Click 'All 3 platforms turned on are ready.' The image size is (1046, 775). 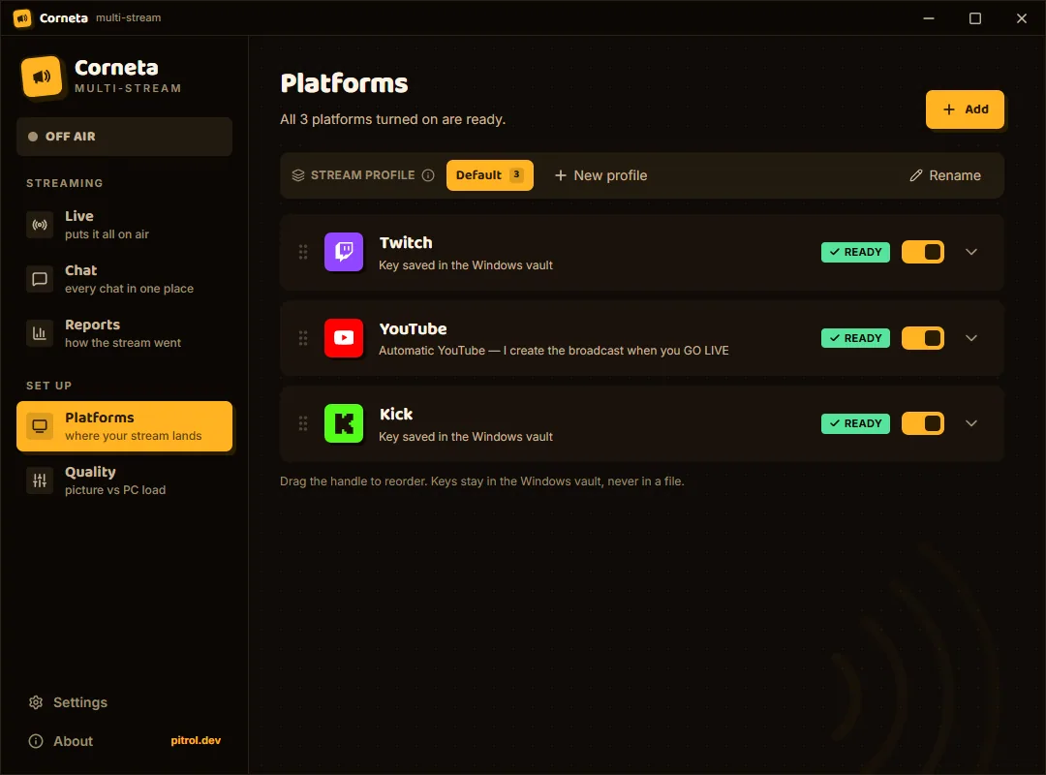[x=393, y=119]
